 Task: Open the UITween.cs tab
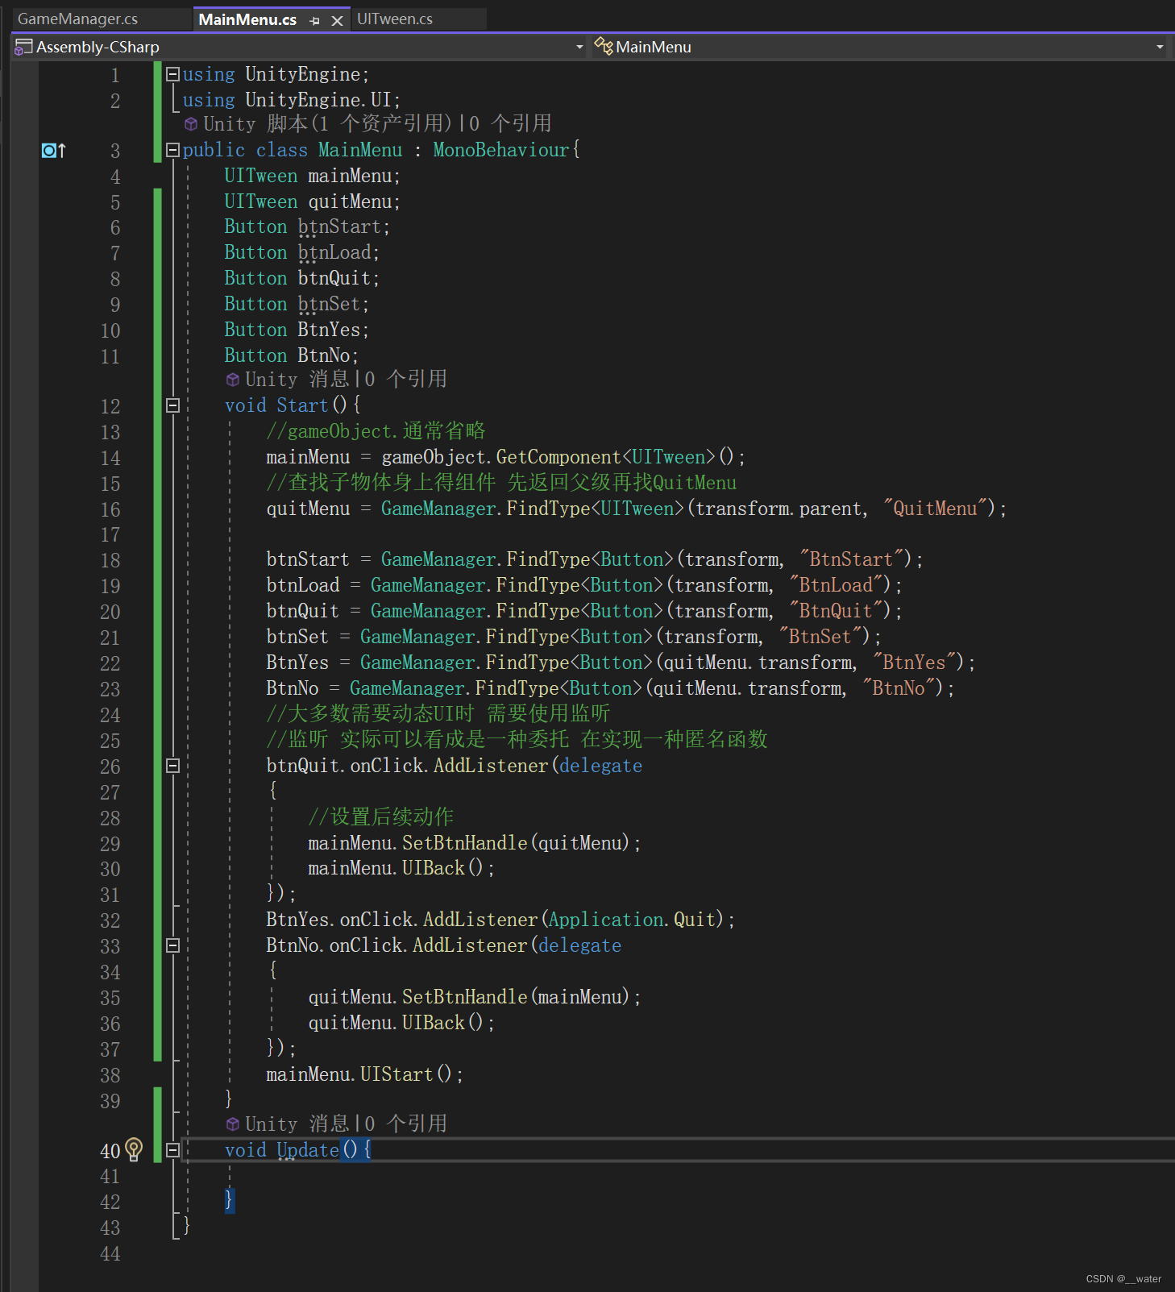point(395,19)
